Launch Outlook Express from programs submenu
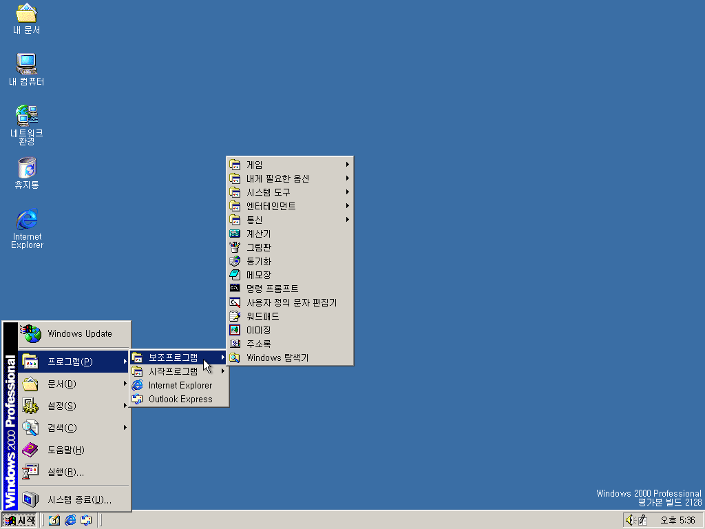This screenshot has height=529, width=705. 178,399
